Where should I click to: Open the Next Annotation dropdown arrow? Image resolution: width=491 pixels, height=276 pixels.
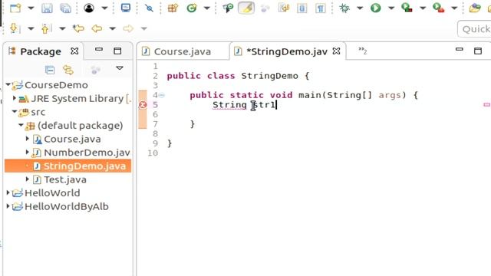tap(31, 29)
